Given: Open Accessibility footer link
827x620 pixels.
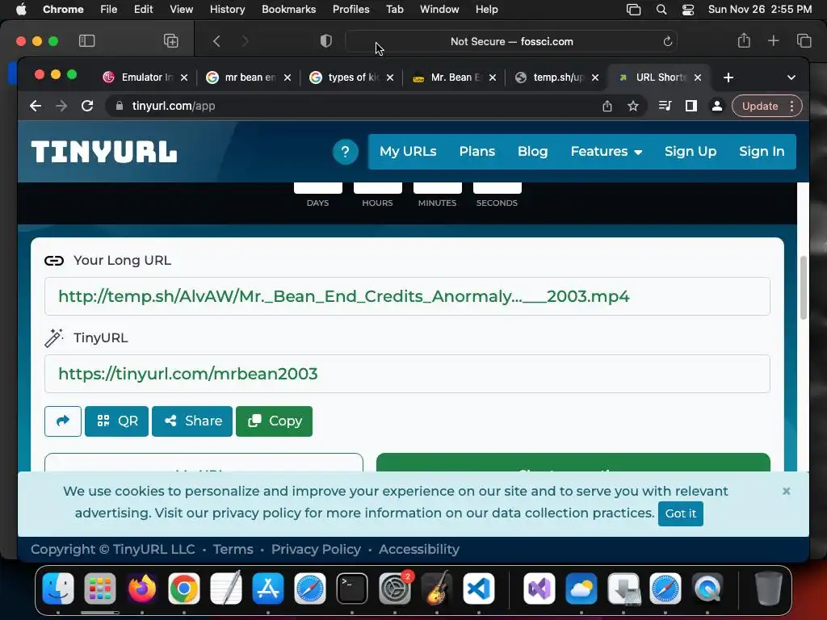Looking at the screenshot, I should click(x=419, y=549).
